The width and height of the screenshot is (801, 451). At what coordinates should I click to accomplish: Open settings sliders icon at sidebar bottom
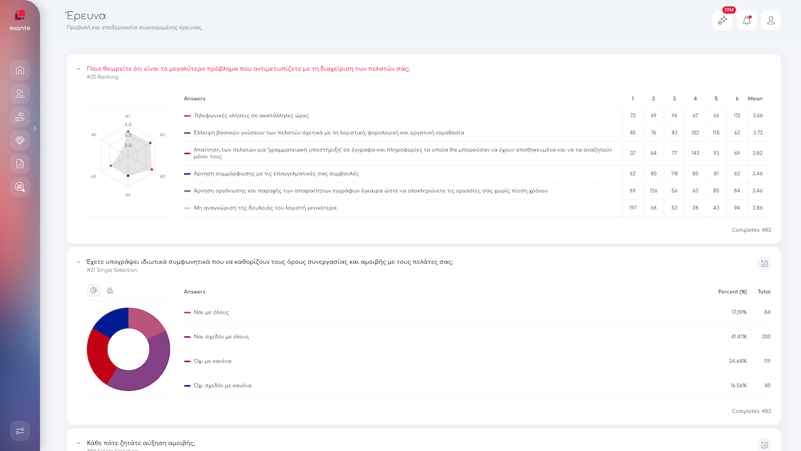pyautogui.click(x=20, y=431)
